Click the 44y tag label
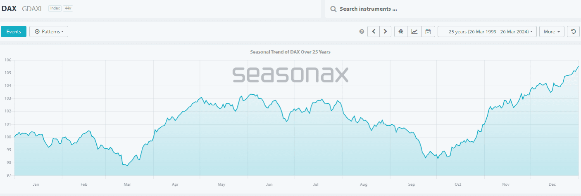This screenshot has height=196, width=581. pos(68,8)
